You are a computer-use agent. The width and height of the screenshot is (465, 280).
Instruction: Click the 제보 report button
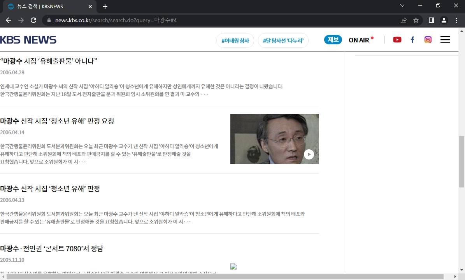[333, 40]
